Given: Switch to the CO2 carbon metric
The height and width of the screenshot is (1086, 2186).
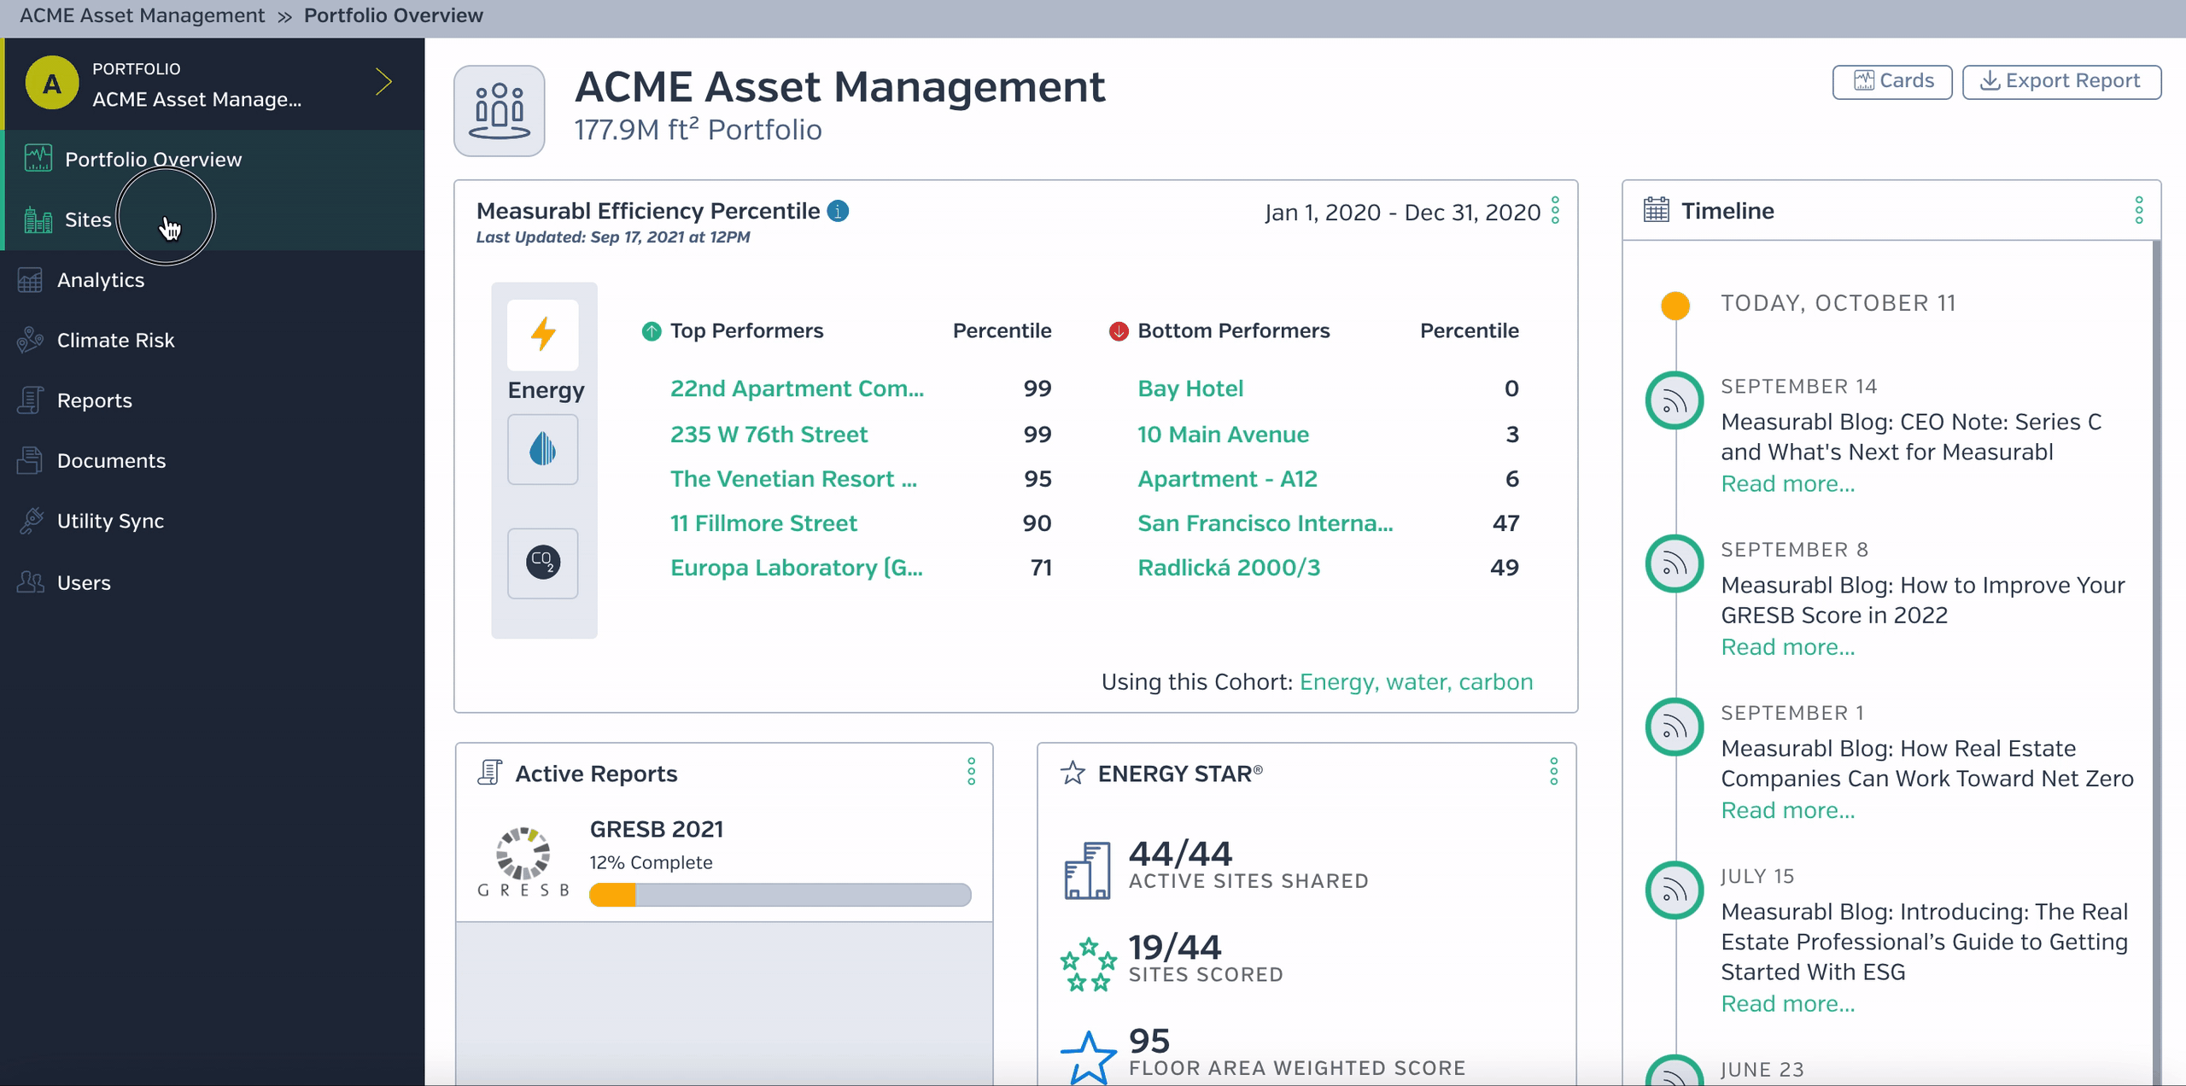Looking at the screenshot, I should tap(543, 563).
